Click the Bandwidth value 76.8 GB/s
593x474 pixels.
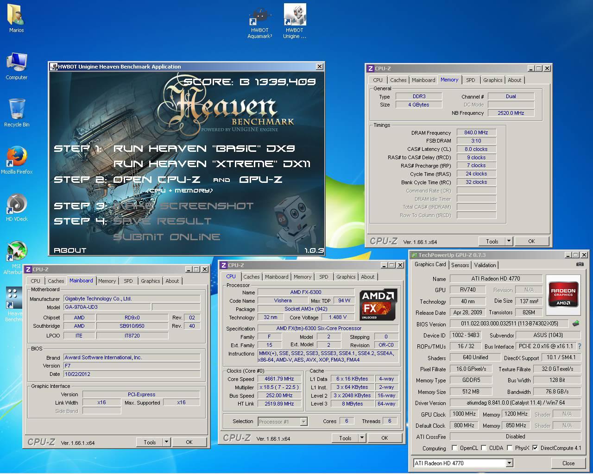[557, 391]
